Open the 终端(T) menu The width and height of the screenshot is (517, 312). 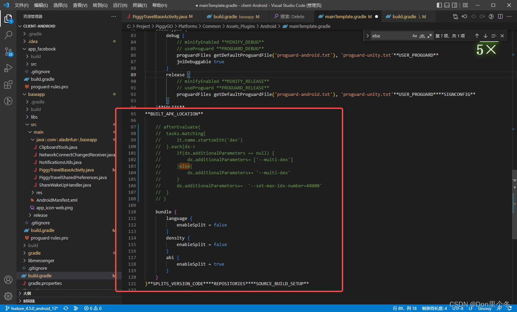[x=140, y=5]
